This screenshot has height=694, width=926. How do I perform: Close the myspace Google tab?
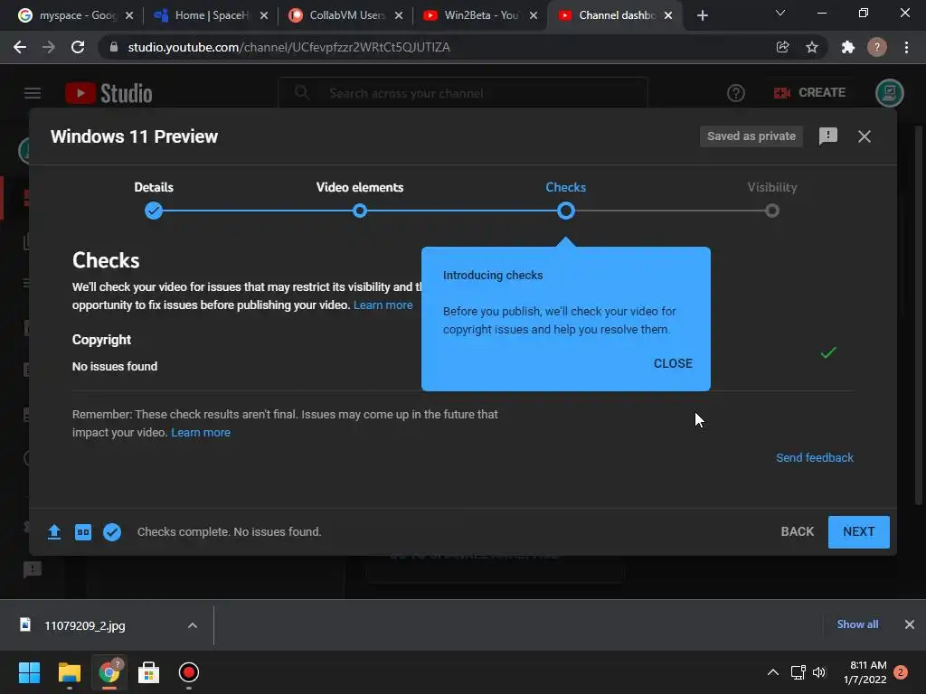pyautogui.click(x=129, y=15)
